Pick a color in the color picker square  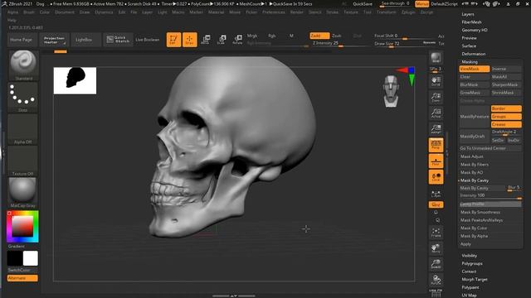[22, 226]
